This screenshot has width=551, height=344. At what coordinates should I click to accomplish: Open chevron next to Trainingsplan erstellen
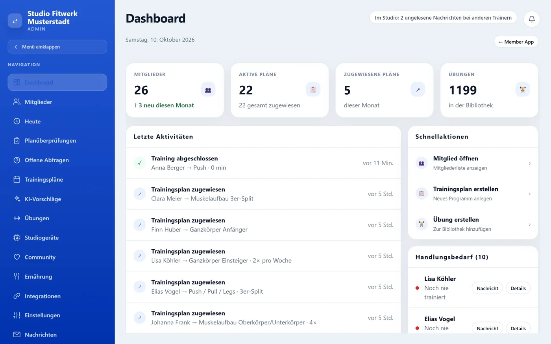[530, 194]
